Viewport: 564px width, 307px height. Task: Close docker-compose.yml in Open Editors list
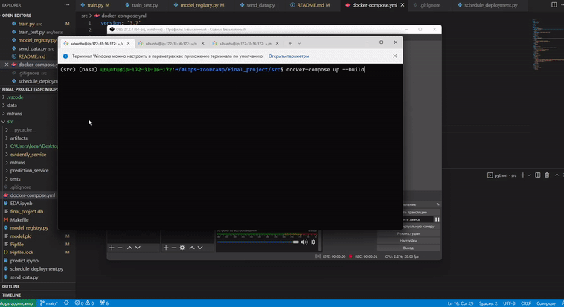click(x=7, y=65)
